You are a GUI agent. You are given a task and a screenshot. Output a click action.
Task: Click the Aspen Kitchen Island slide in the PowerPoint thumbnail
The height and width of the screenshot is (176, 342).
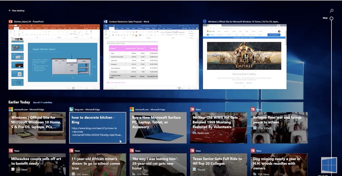point(63,62)
